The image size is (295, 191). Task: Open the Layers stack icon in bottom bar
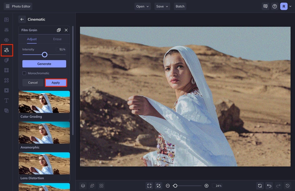click(83, 186)
